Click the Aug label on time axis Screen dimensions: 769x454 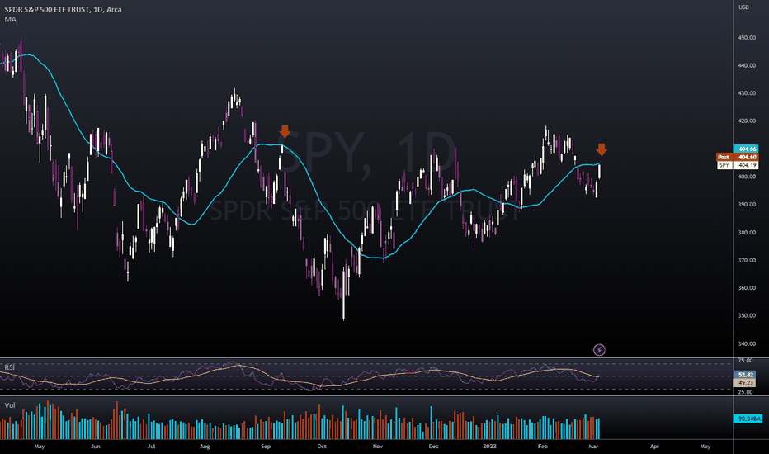(205, 446)
